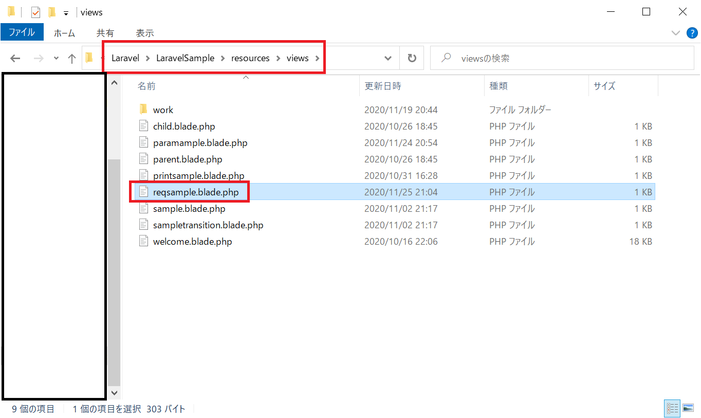Click the navigation pane scroll down arrow
The height and width of the screenshot is (418, 701).
coord(114,393)
